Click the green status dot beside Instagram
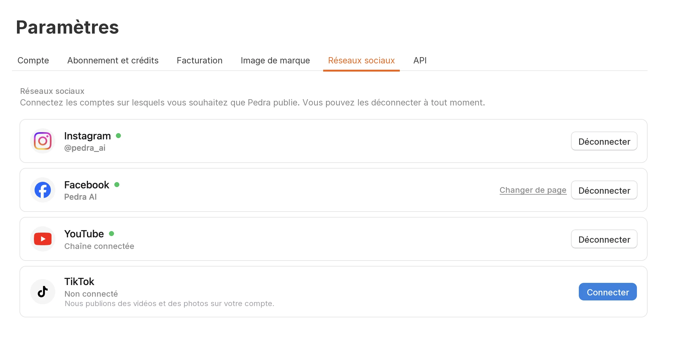This screenshot has width=679, height=356. [118, 136]
